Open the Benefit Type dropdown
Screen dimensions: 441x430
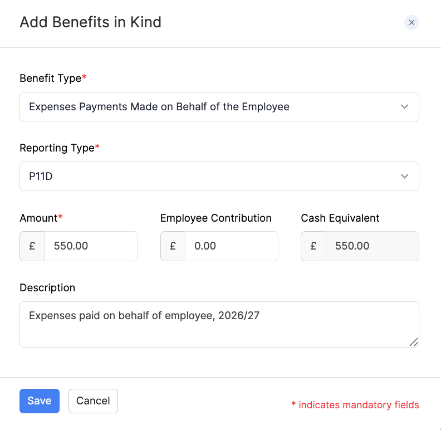[x=219, y=106]
